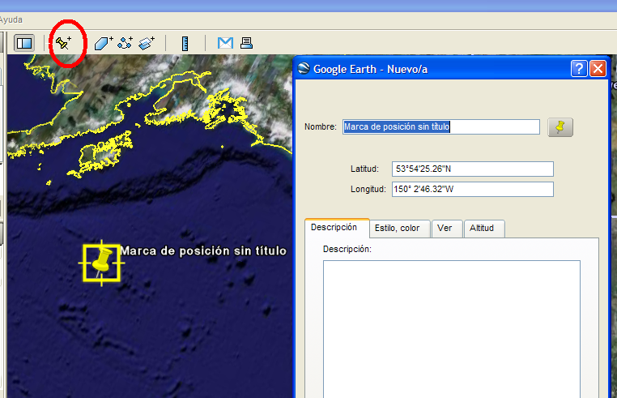
Task: Switch to the Altitud tab
Action: pos(484,229)
